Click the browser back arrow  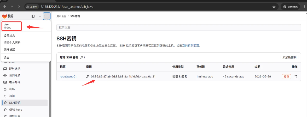5,7
